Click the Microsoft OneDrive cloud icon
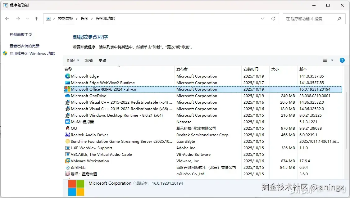350x198 pixels. point(68,96)
